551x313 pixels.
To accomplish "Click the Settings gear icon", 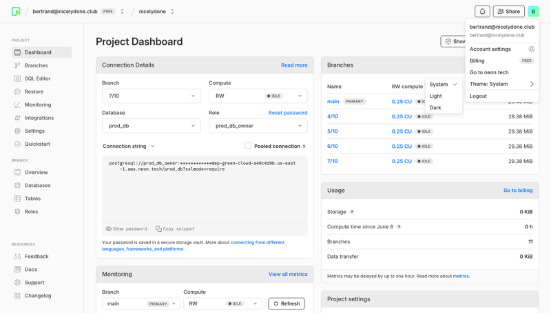I will click(17, 131).
